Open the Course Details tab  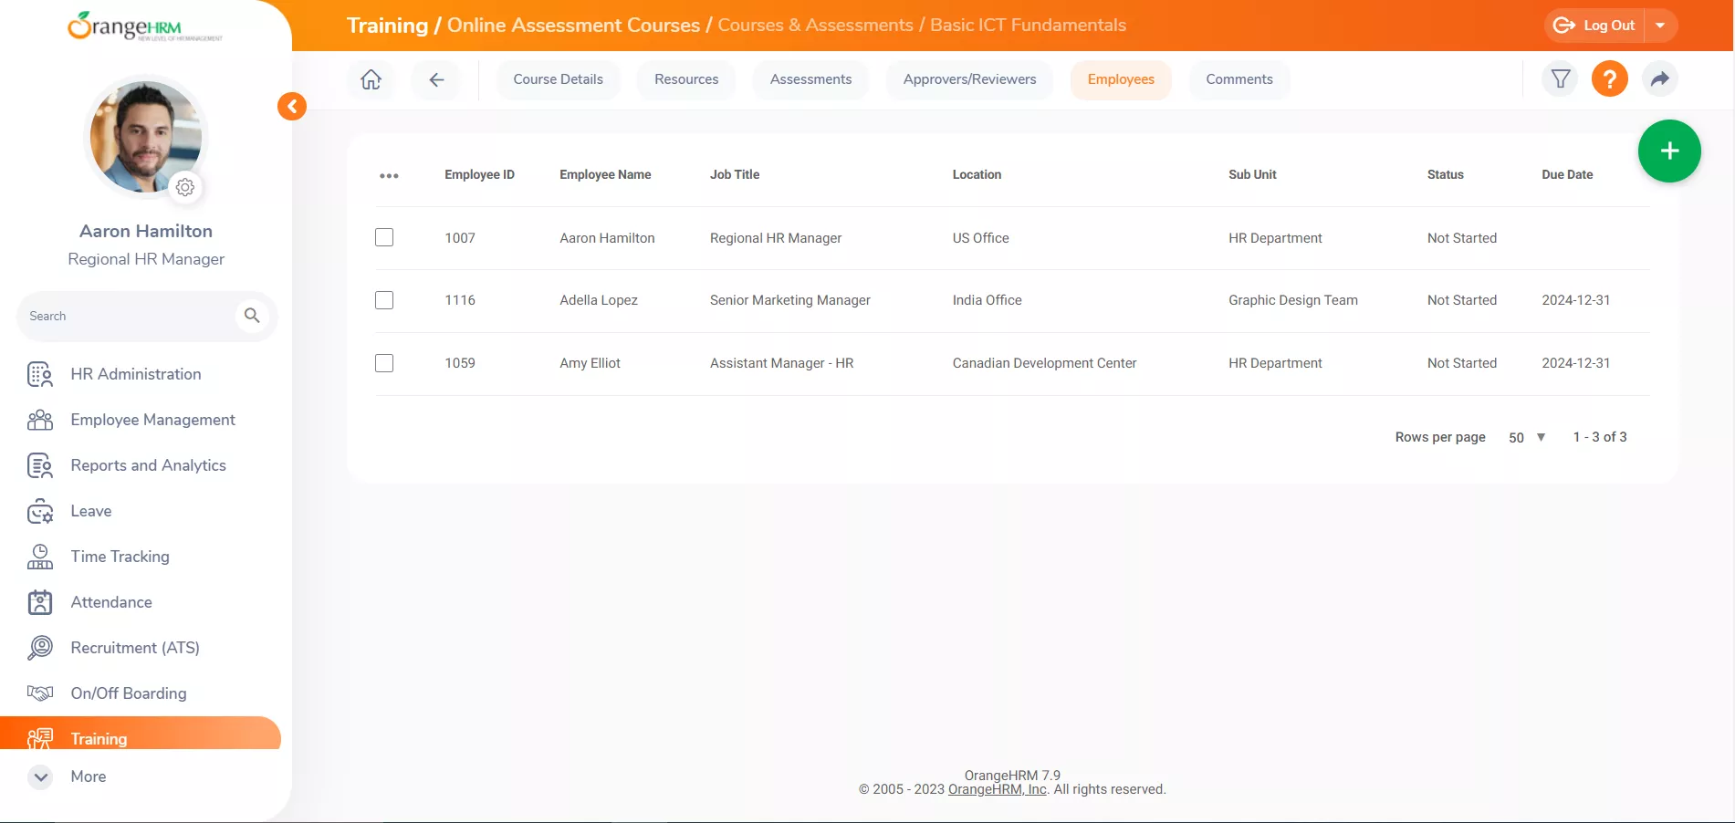tap(558, 79)
